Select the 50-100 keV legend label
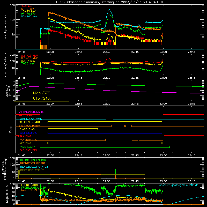The image size is (207, 207). point(29,16)
